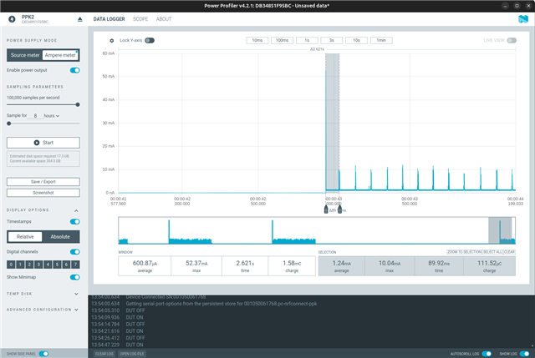Click the Open Log File button

[132, 354]
